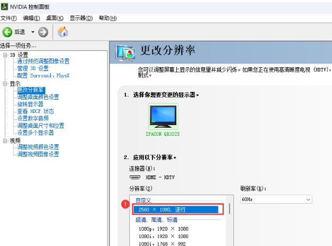Click the 超清、高清、标清 group header
Screen dimensions: 332x246
click(157, 220)
